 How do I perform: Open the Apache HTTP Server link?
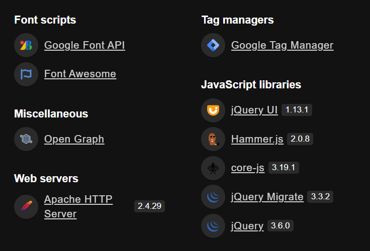point(78,206)
